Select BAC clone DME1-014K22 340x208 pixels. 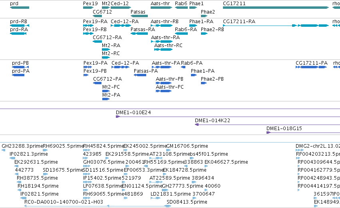pos(213,121)
